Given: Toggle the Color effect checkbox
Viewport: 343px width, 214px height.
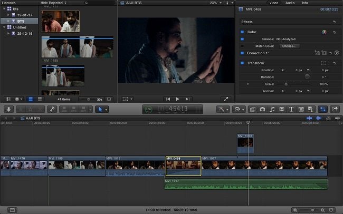Looking at the screenshot, I should tap(242, 32).
